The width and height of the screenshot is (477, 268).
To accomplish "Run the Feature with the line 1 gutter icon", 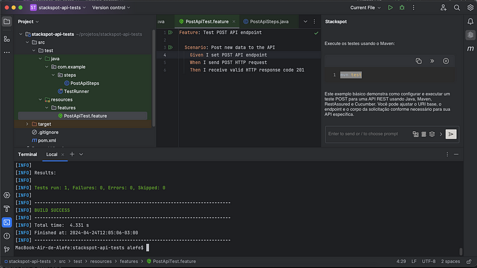I will 171,33.
